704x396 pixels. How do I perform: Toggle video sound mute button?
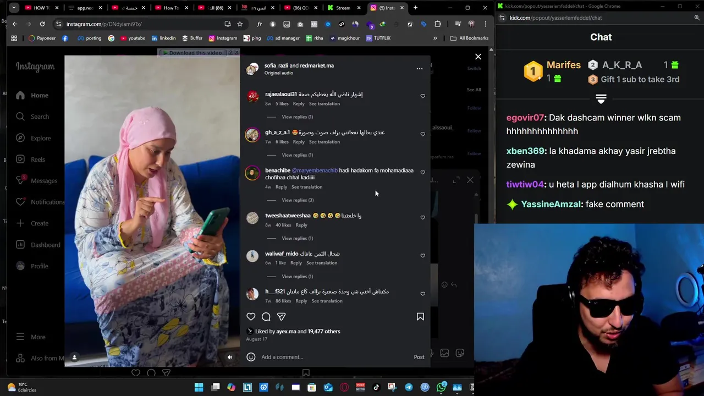tap(230, 358)
